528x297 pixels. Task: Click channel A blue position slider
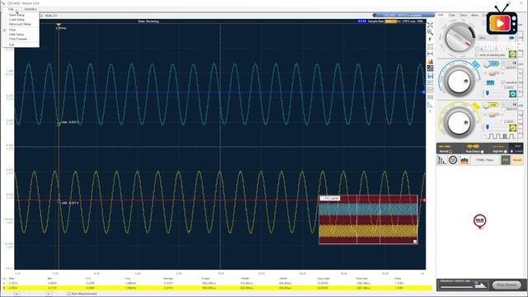[x=488, y=93]
